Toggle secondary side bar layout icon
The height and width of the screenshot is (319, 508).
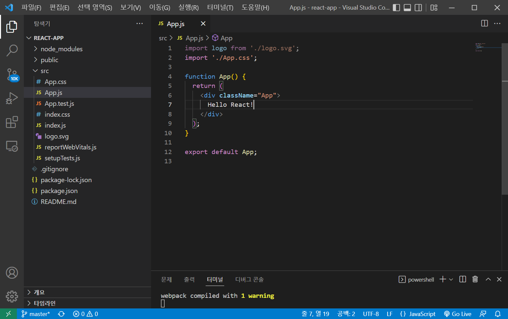(418, 8)
